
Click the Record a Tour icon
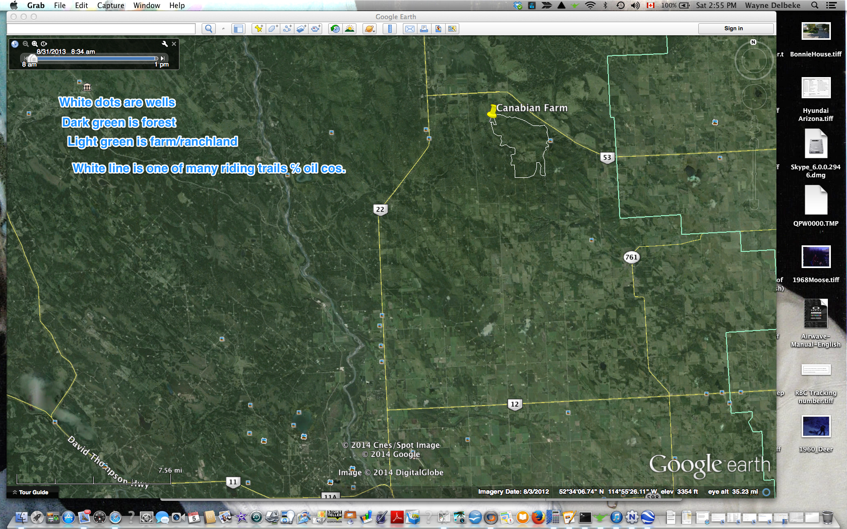pyautogui.click(x=316, y=29)
